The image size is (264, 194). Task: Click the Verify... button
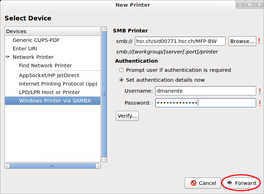pos(127,116)
